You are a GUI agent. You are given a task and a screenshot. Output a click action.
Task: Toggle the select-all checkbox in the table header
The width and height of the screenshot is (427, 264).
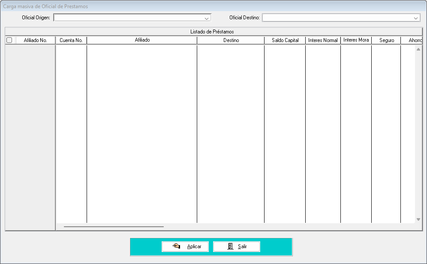(x=9, y=40)
